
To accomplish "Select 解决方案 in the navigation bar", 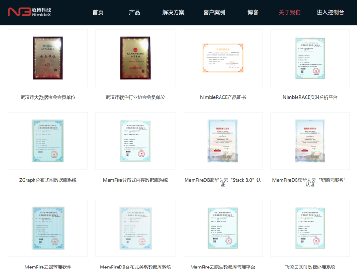I will (173, 12).
